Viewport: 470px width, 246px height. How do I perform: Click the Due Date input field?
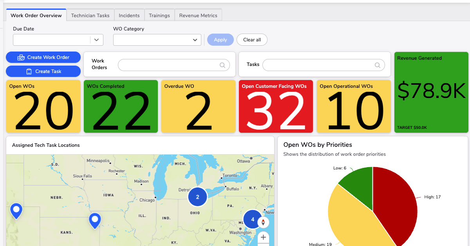coord(52,40)
